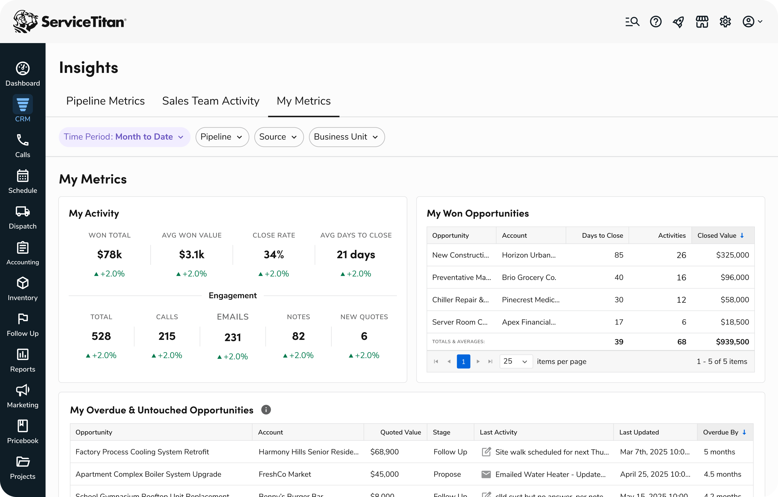Open Calls in the sidebar
The image size is (778, 497).
(23, 146)
